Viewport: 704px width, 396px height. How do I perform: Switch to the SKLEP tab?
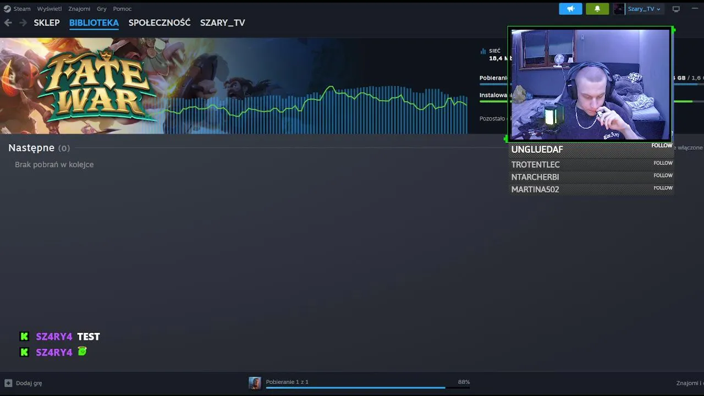click(47, 23)
